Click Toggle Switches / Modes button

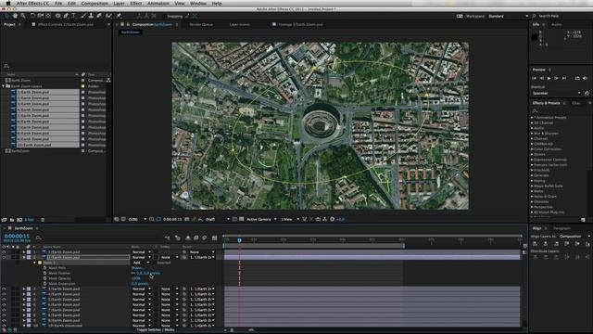click(x=155, y=330)
